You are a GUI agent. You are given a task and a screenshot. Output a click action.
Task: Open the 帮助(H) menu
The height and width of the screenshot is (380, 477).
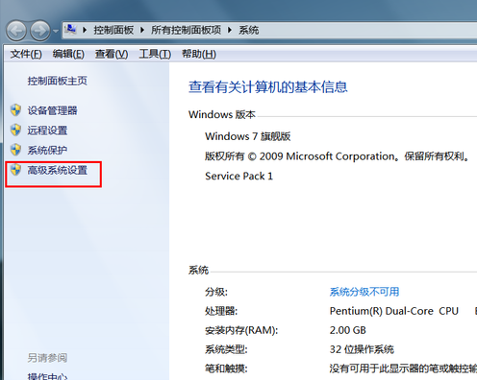[x=199, y=54]
